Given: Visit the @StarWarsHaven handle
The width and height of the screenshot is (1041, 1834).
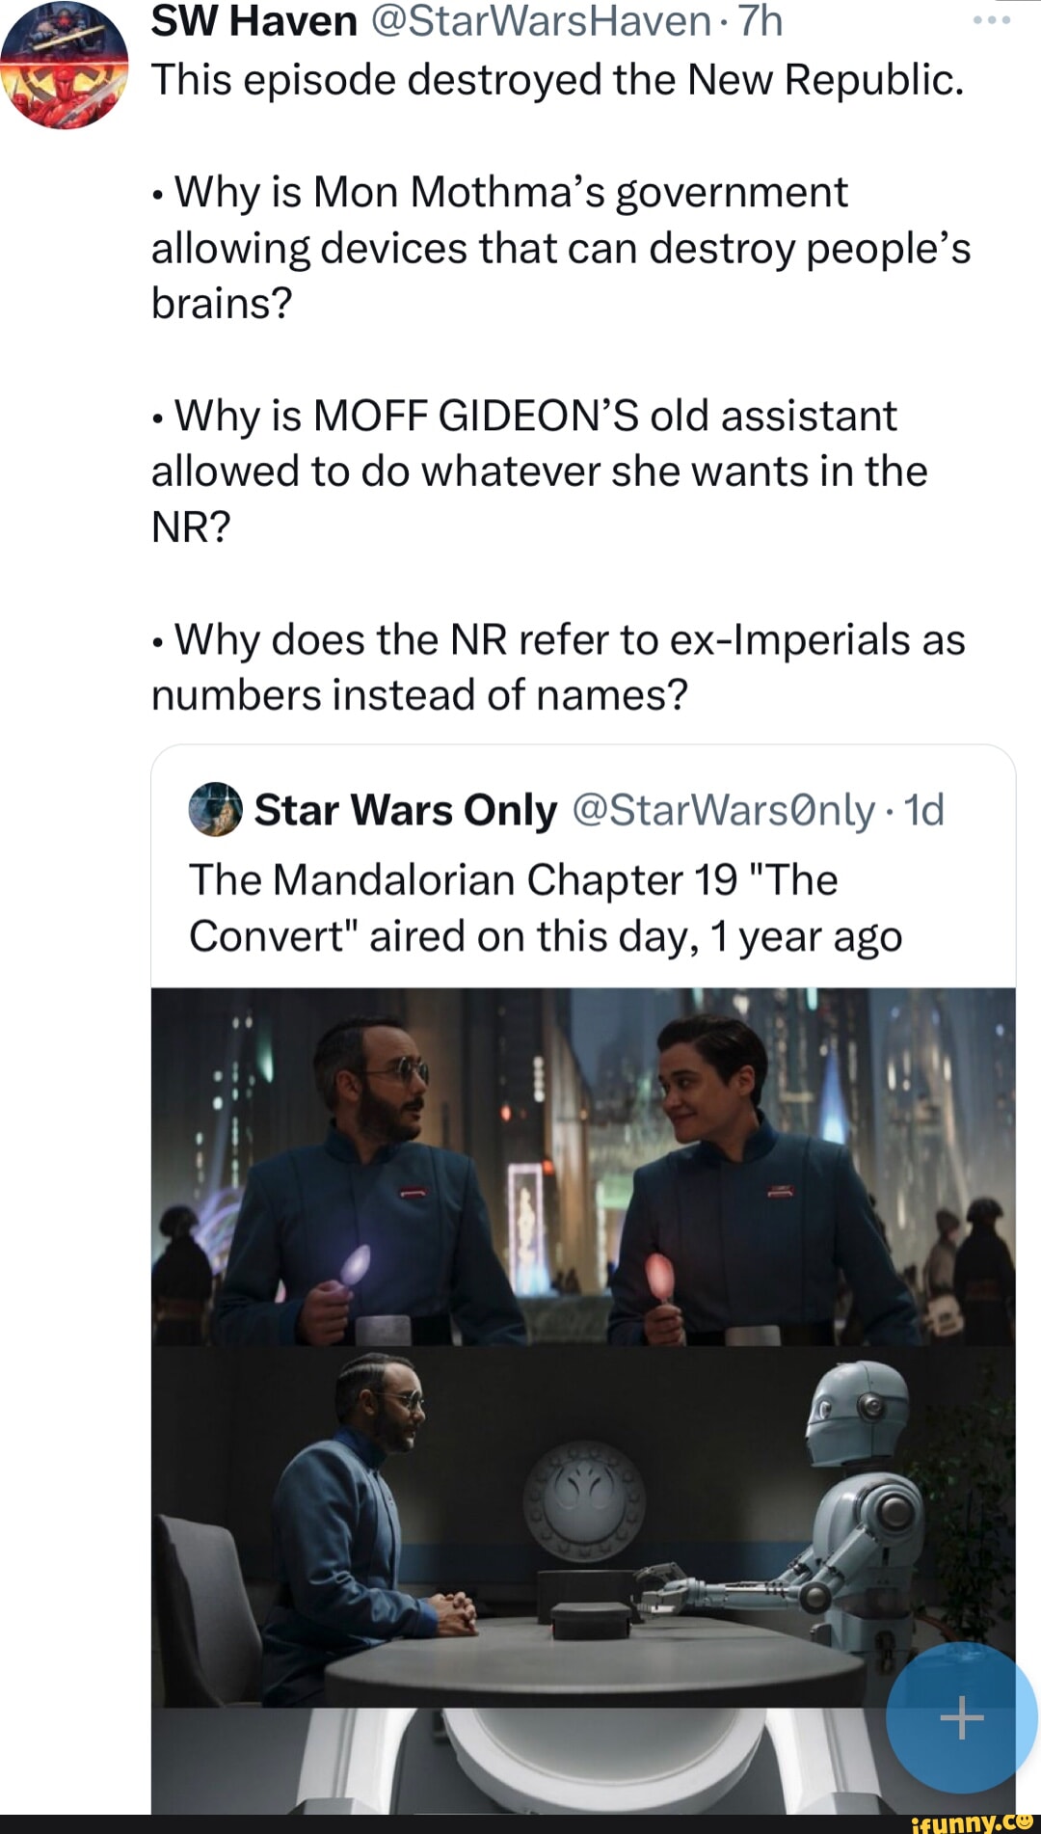Looking at the screenshot, I should tap(541, 20).
